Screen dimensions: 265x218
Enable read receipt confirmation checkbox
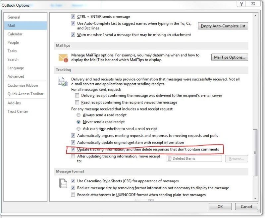pos(77,102)
